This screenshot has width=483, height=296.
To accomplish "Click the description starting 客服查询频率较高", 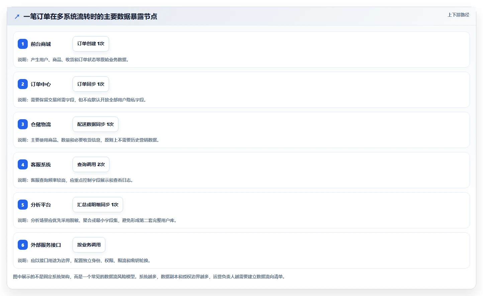I will [x=76, y=180].
